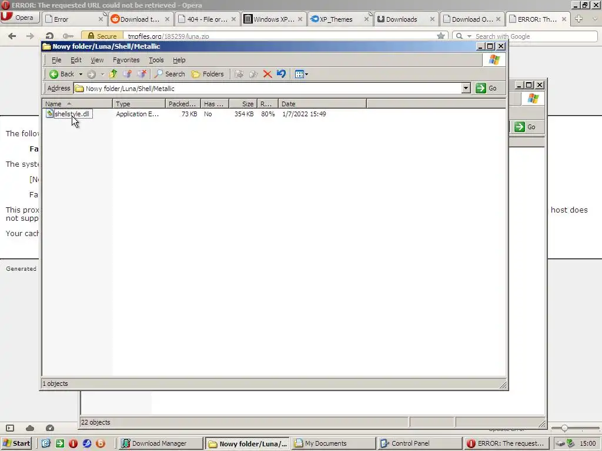Click the address bar path field
The width and height of the screenshot is (602, 451).
pyautogui.click(x=268, y=89)
